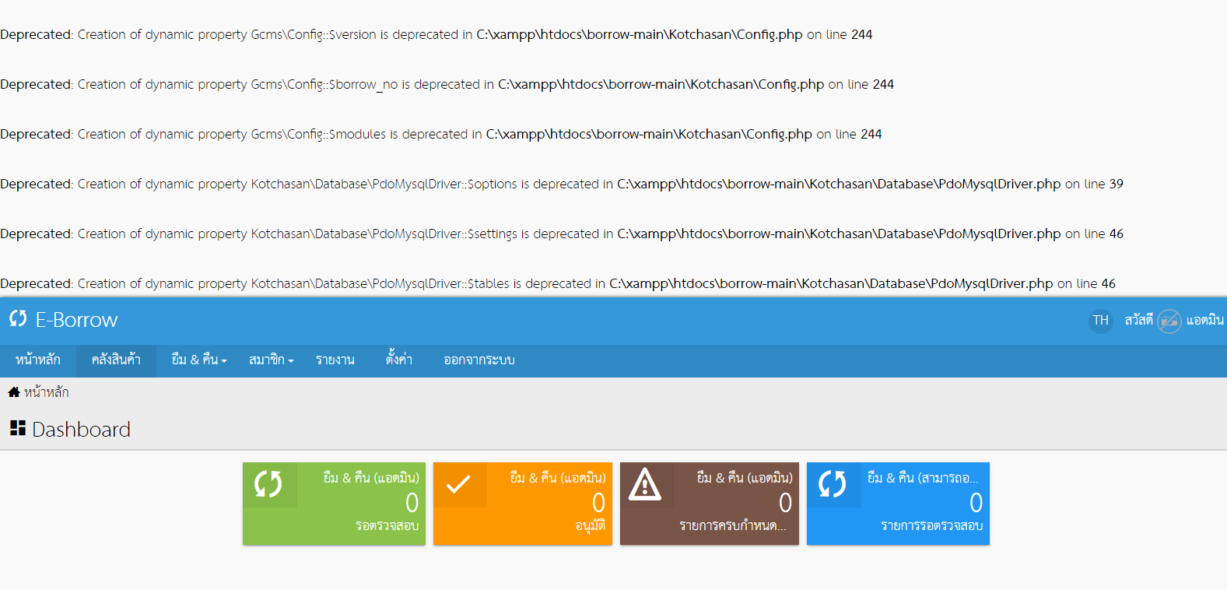This screenshot has height=590, width=1227.
Task: Click the E-Borrow refresh logo icon
Action: 18,318
